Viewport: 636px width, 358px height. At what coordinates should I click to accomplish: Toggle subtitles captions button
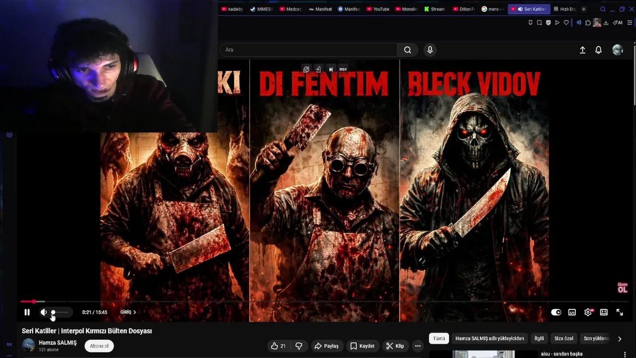tap(572, 312)
